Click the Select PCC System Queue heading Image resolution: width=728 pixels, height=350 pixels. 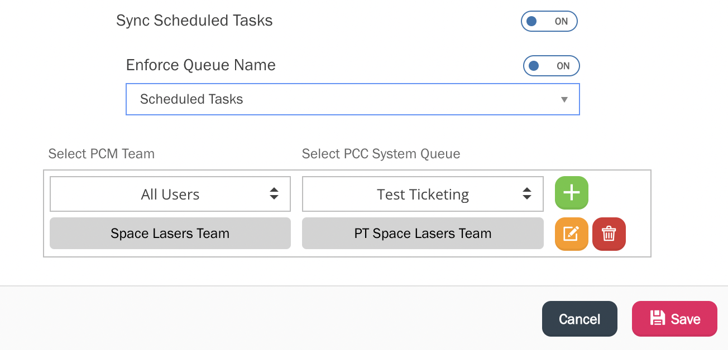[381, 154]
